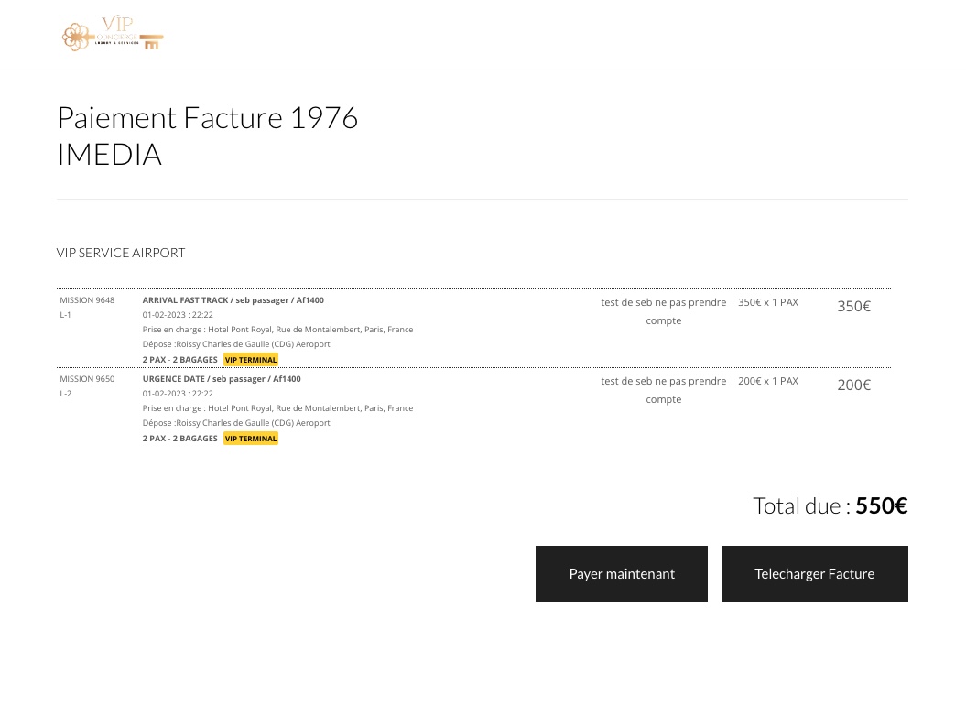Click the 200€ x 1 PAX price detail

tap(768, 381)
